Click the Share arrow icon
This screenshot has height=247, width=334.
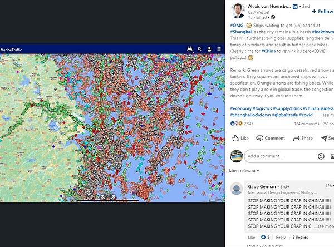(x=296, y=139)
